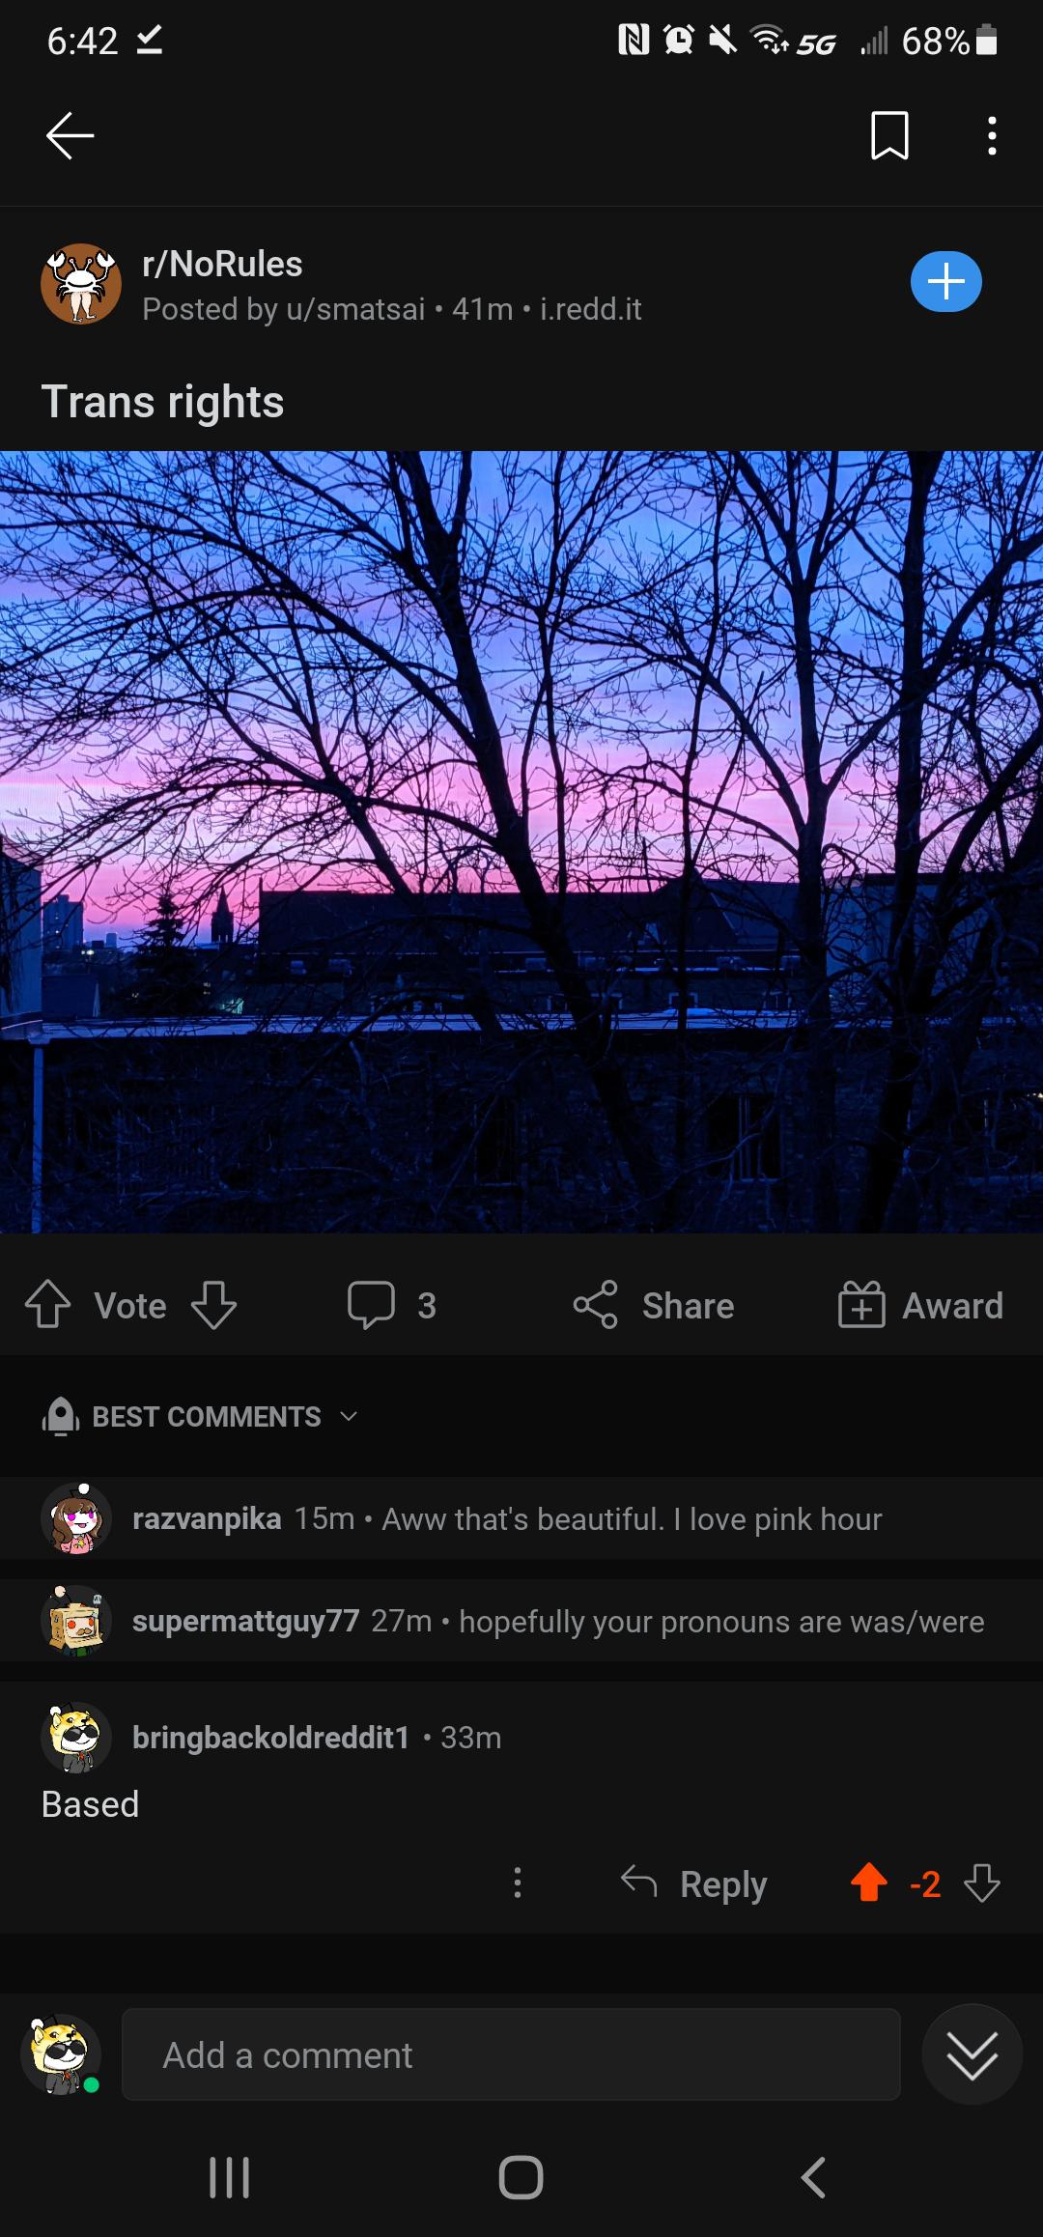Expand razvanpika's collapsed comment
1043x2237 pixels.
[x=521, y=1518]
